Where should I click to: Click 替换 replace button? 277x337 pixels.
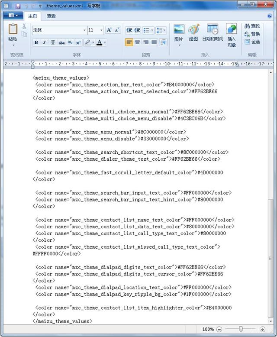click(x=252, y=34)
